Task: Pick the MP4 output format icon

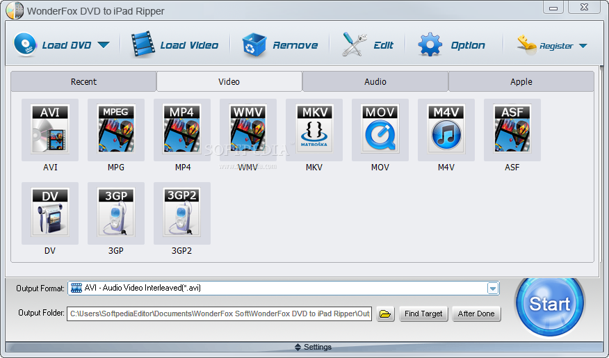Action: [x=182, y=130]
